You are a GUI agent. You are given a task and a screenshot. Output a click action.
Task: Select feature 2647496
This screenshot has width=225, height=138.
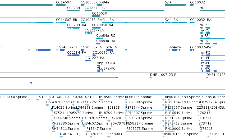click(115, 118)
